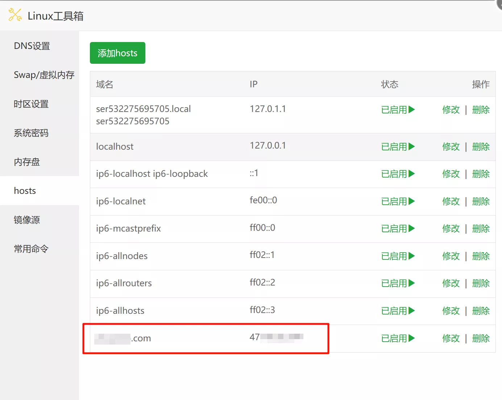Select 内存盘 in the sidebar

coord(27,162)
